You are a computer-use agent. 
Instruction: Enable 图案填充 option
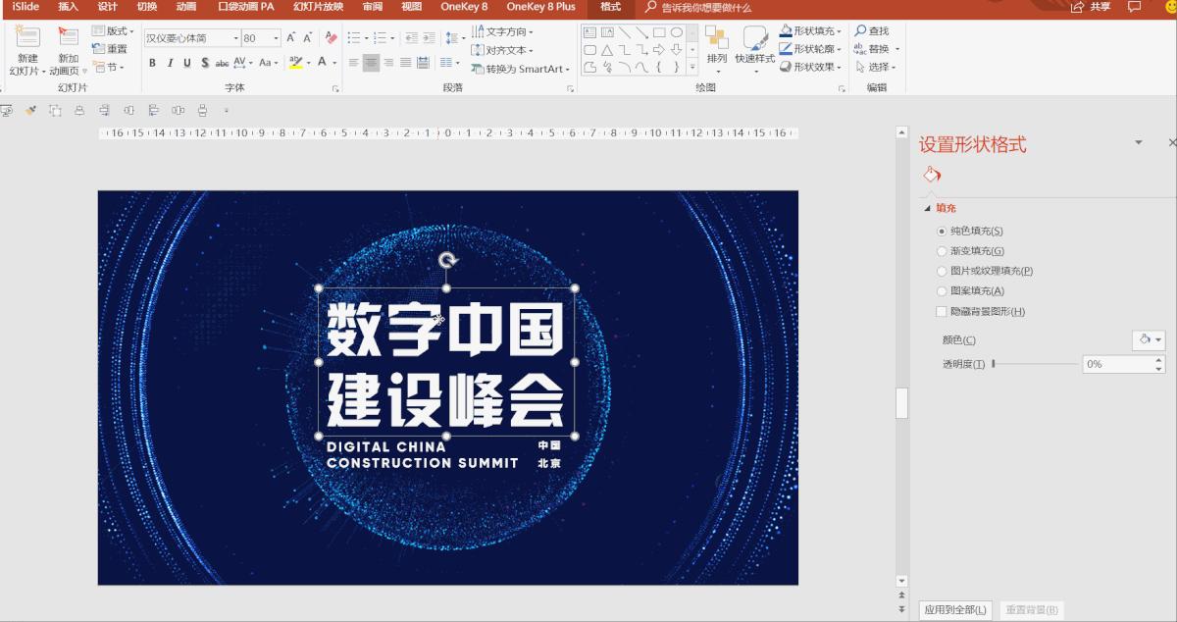pyautogui.click(x=942, y=290)
